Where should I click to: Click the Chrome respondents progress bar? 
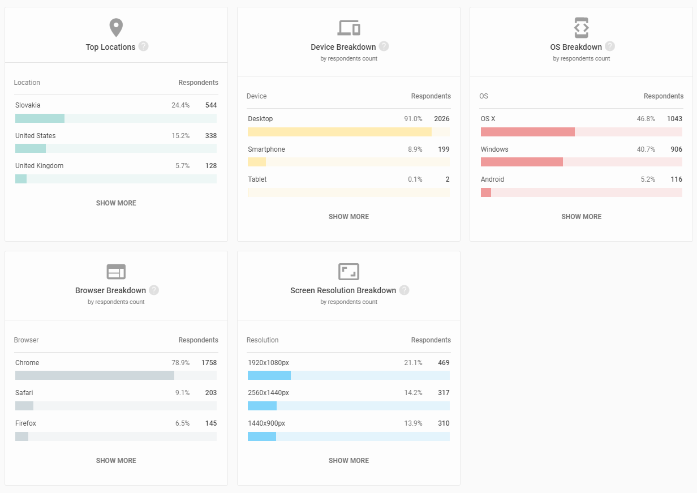(116, 375)
